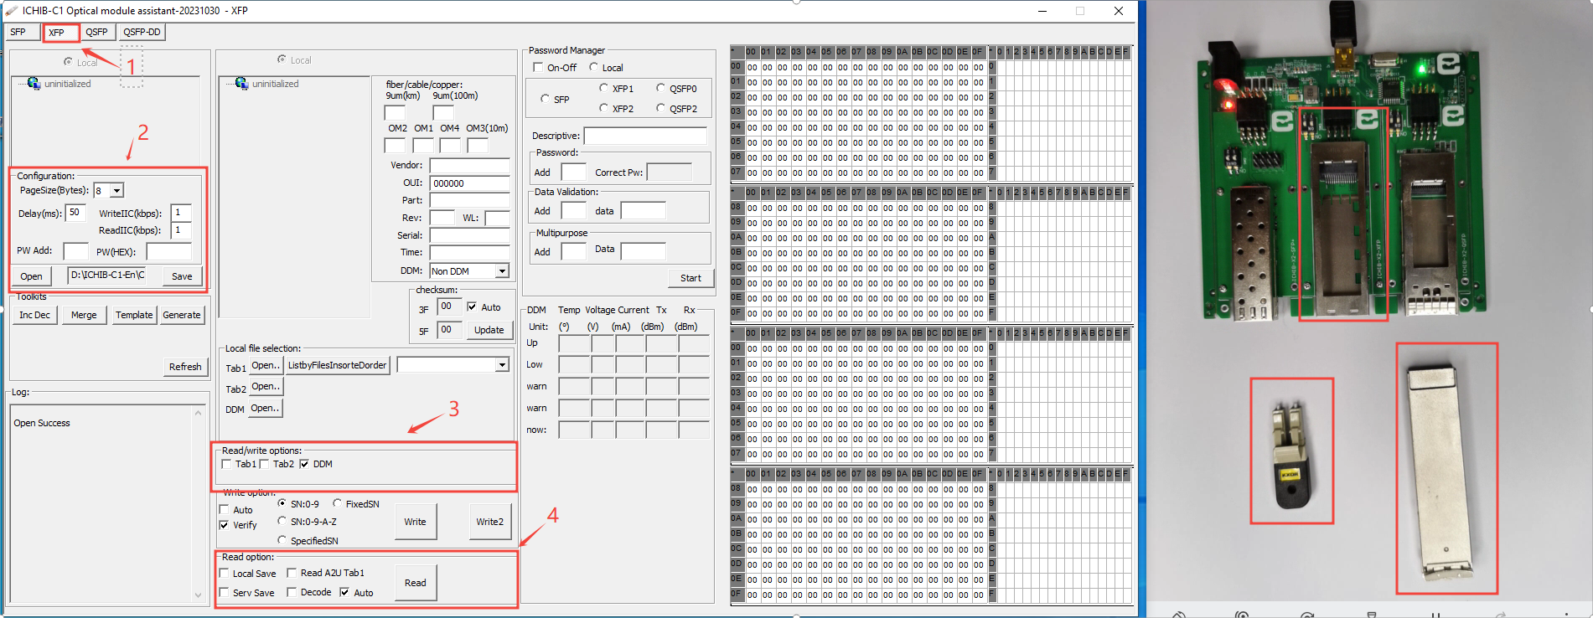This screenshot has height=618, width=1593.
Task: Toggle the Verify checkbox
Action: click(x=224, y=525)
